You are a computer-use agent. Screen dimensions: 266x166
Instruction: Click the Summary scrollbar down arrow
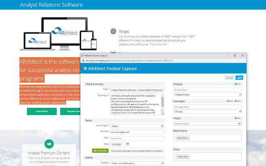[x=163, y=111]
